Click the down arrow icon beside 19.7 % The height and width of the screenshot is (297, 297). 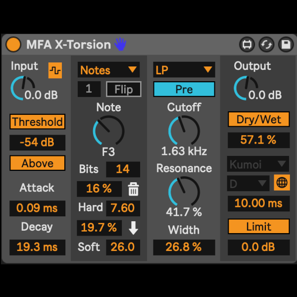coord(133,228)
